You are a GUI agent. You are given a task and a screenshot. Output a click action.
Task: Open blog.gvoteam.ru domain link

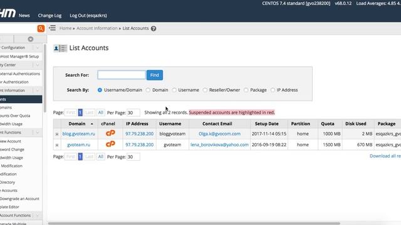tap(78, 134)
